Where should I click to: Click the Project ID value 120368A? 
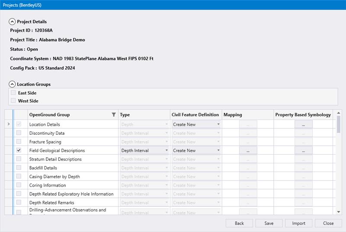[x=44, y=30]
